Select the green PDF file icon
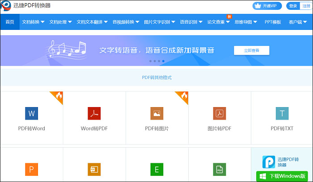The width and height of the screenshot is (313, 182). click(220, 169)
